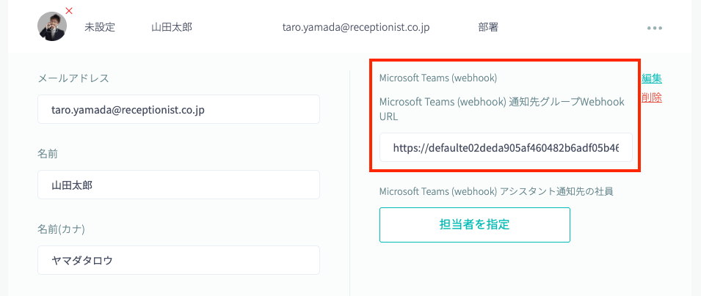Click the 名前 label above 山田太郎

tap(48, 154)
